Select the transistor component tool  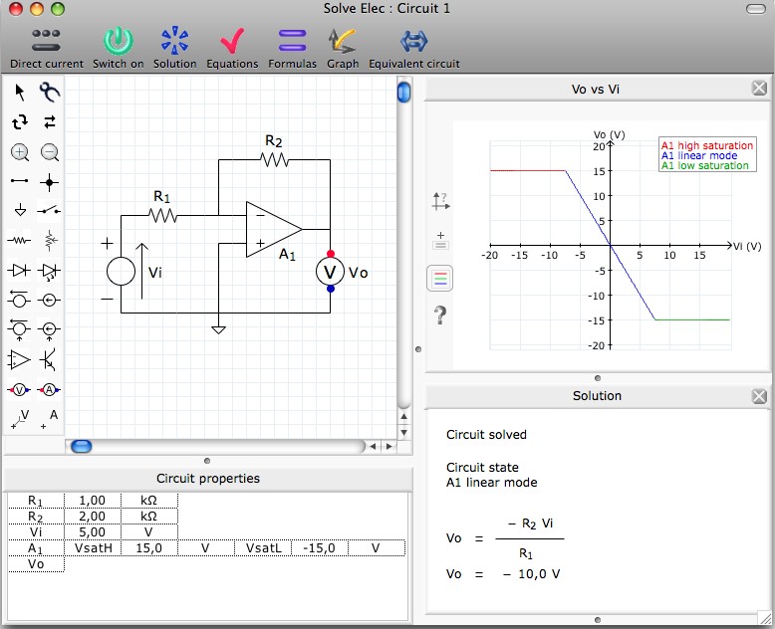(x=49, y=360)
